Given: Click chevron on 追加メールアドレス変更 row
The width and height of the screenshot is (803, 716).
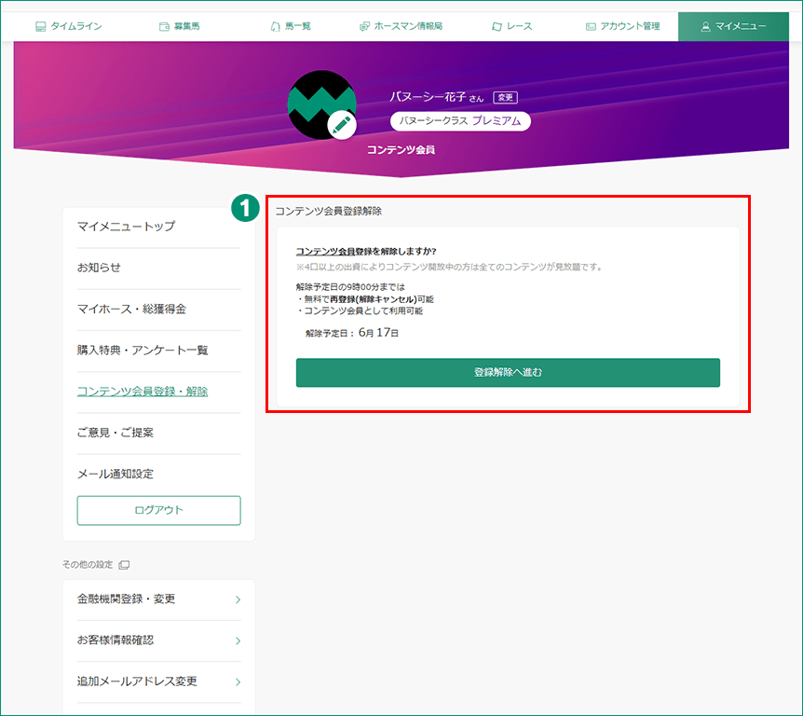Looking at the screenshot, I should pyautogui.click(x=238, y=682).
